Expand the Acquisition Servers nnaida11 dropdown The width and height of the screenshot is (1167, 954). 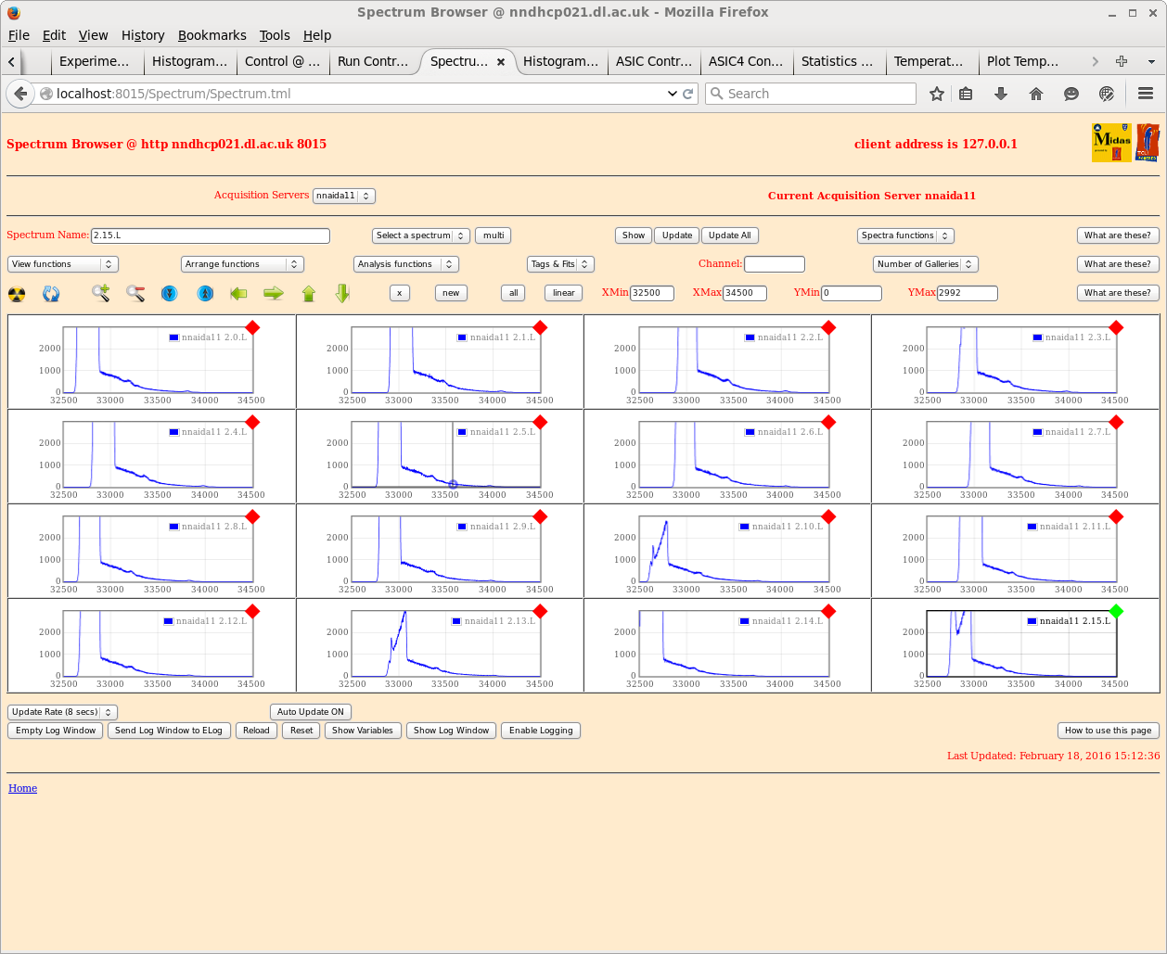point(343,196)
